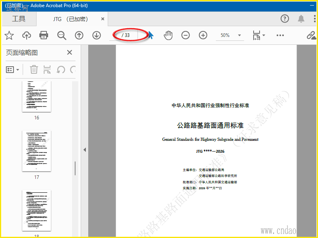The width and height of the screenshot is (318, 238).
Task: Click the line 批准部门：中华人民共和国交通运输部
Action: point(210,182)
